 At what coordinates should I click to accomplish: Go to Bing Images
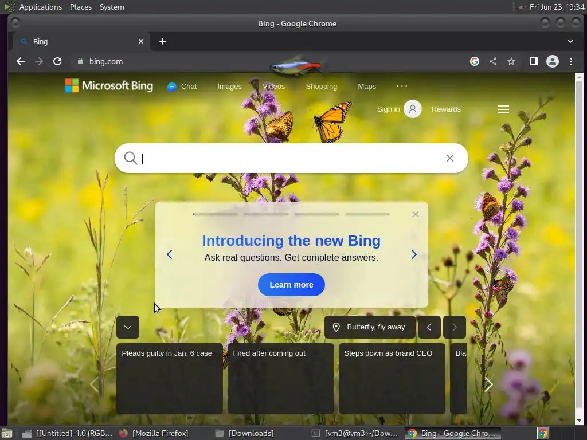coord(229,87)
